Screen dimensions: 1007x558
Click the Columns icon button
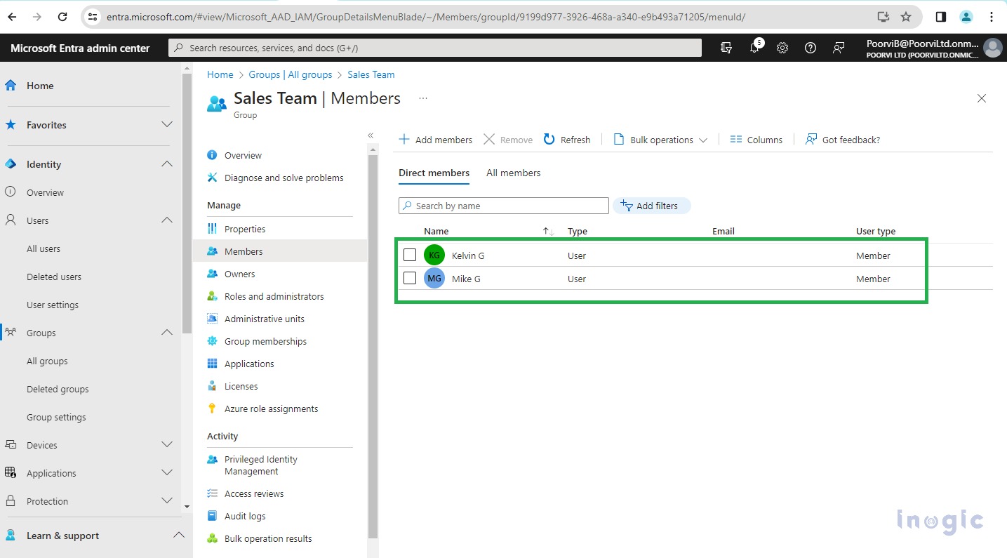(735, 140)
